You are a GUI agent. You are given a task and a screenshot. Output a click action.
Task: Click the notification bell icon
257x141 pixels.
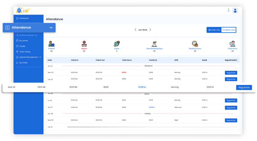[228, 11]
